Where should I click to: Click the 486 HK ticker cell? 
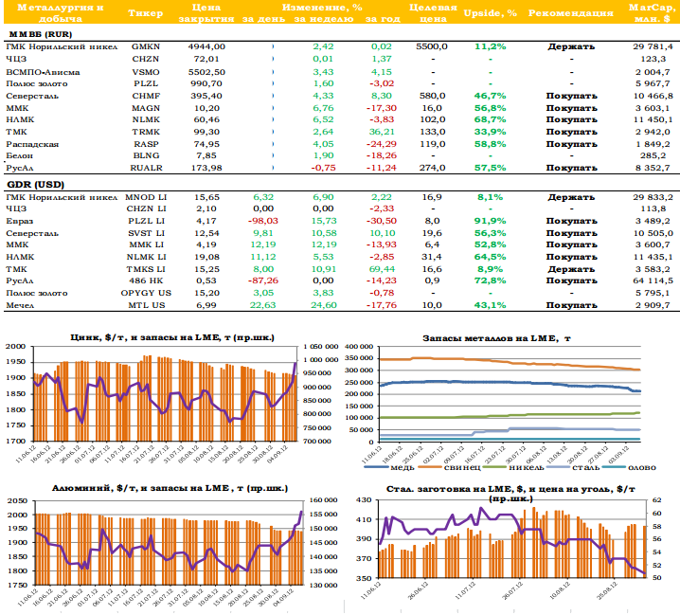146,280
